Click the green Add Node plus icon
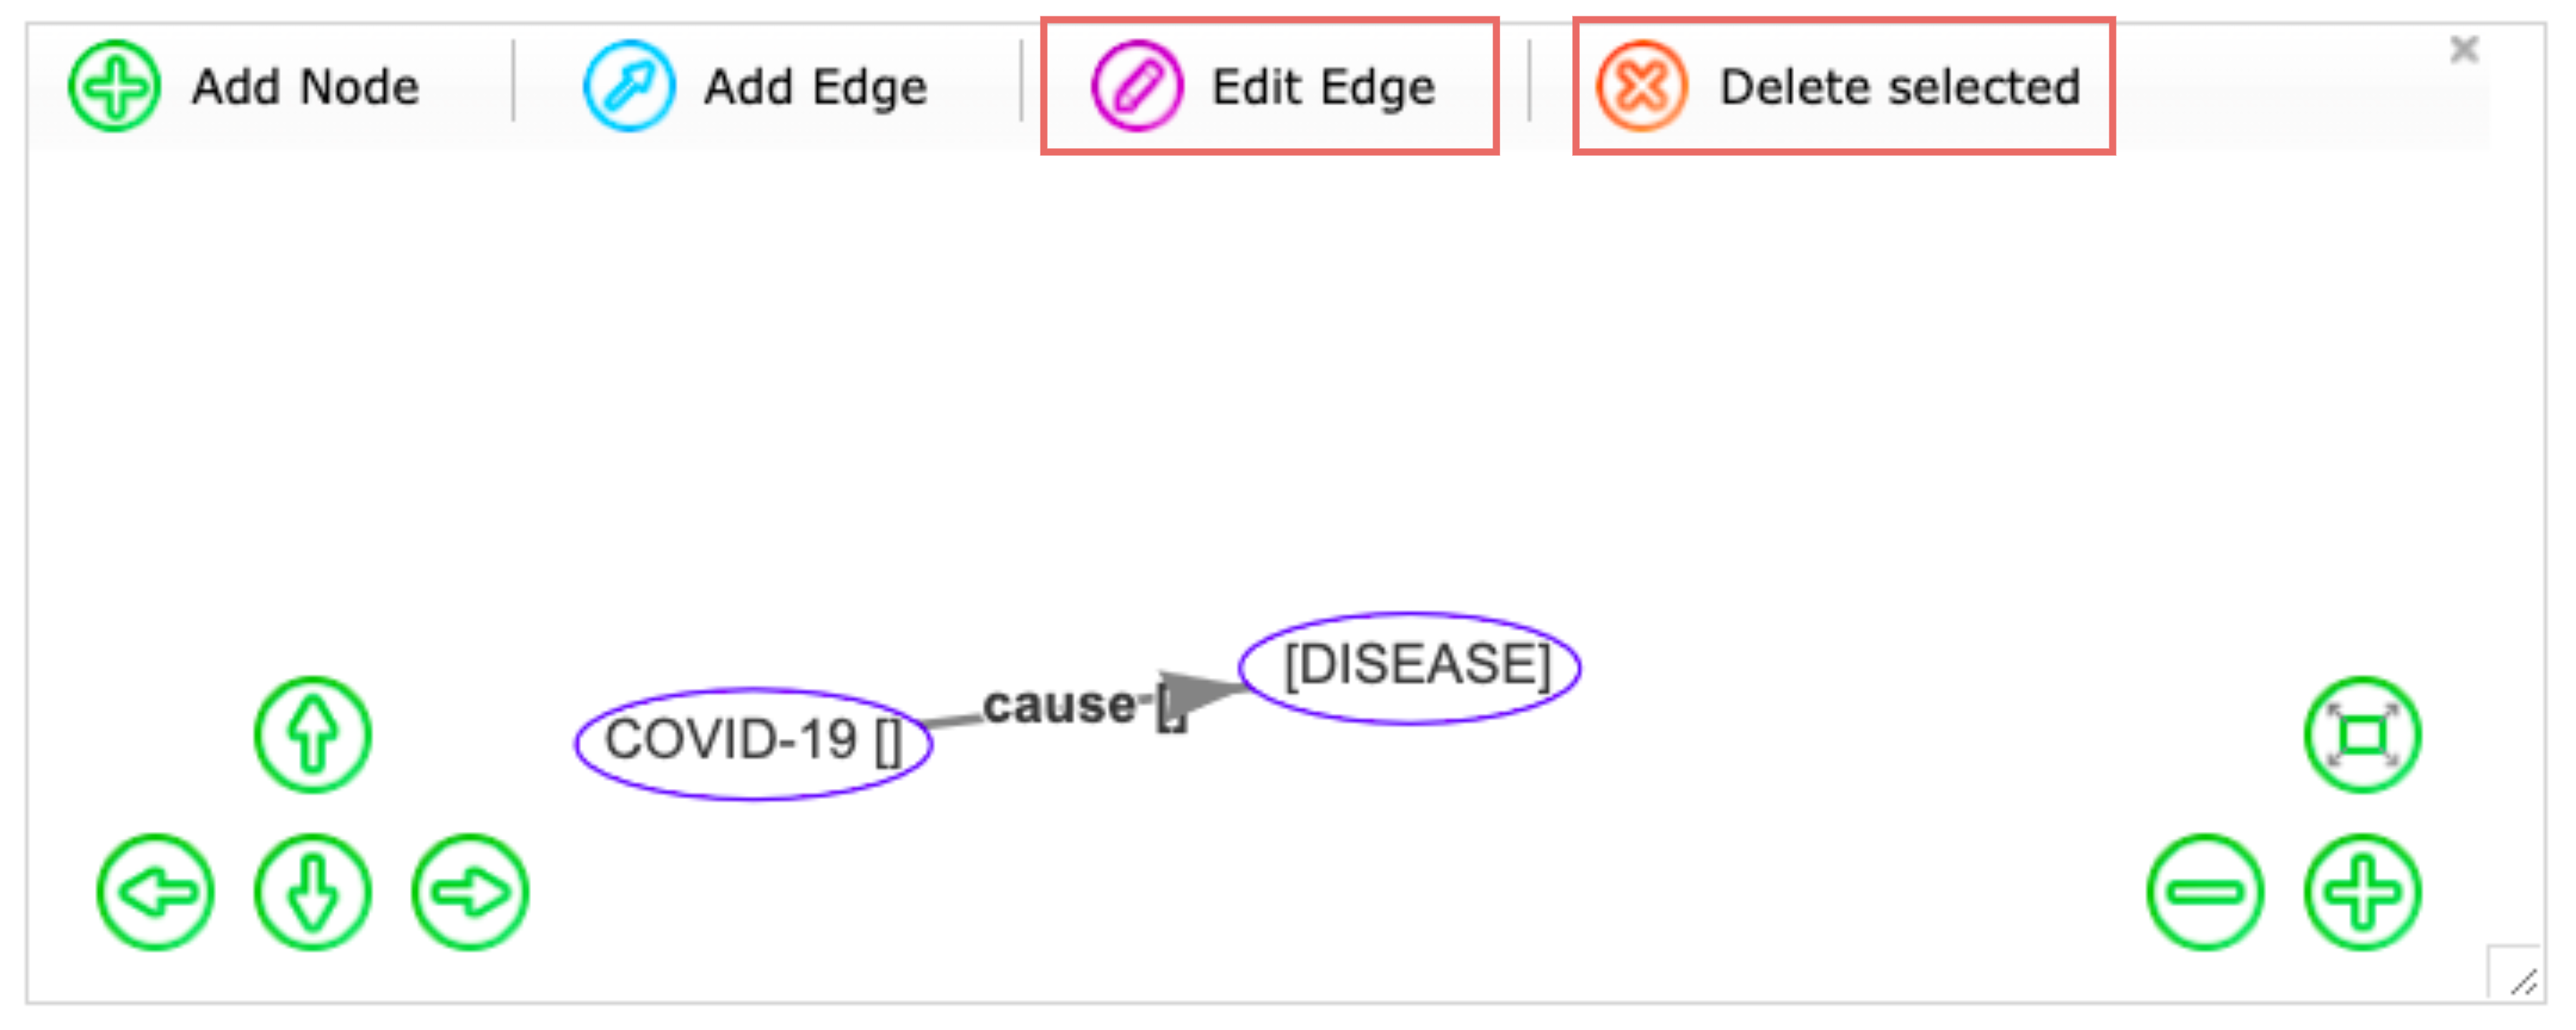 tap(114, 86)
